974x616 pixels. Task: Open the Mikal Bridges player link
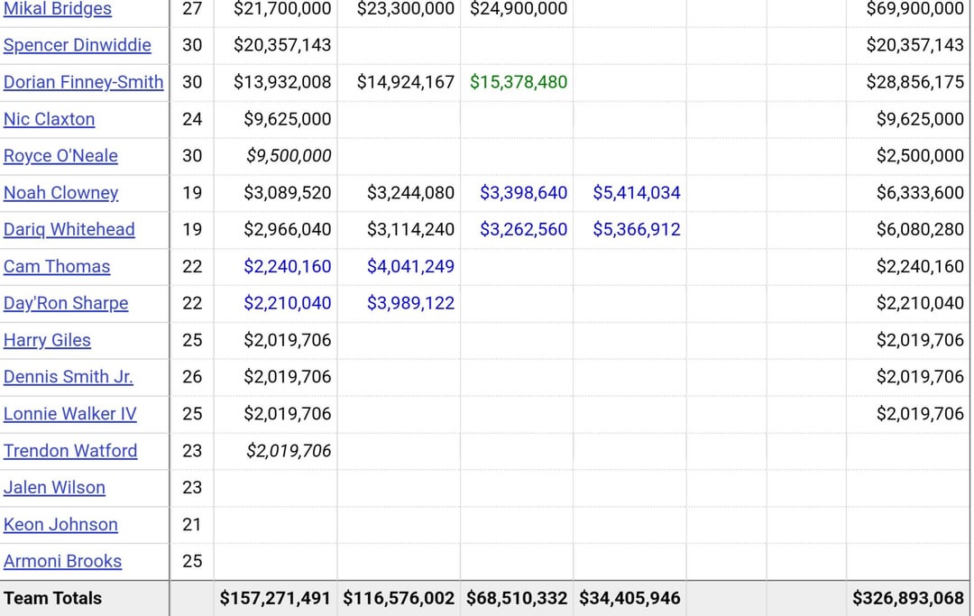point(58,9)
